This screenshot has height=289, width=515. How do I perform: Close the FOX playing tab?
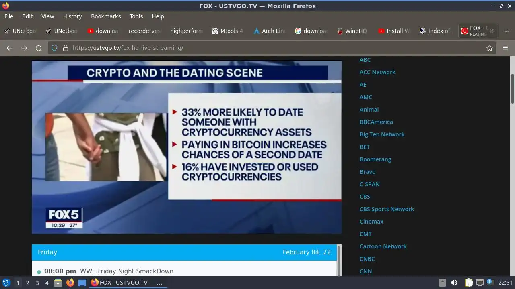[492, 31]
